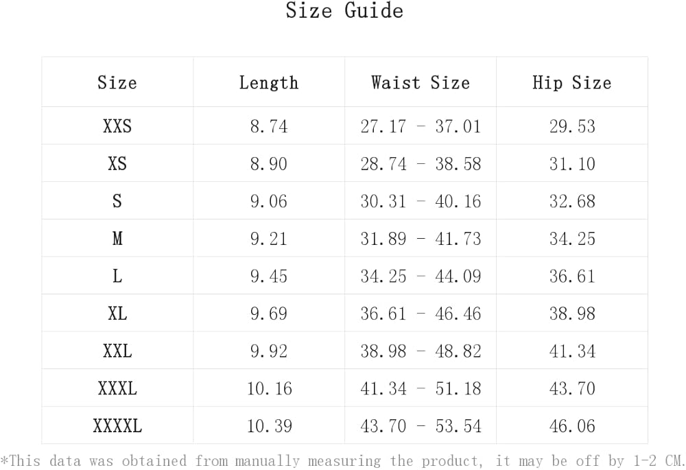This screenshot has height=470, width=686.
Task: Click the Size Guide title
Action: click(344, 10)
